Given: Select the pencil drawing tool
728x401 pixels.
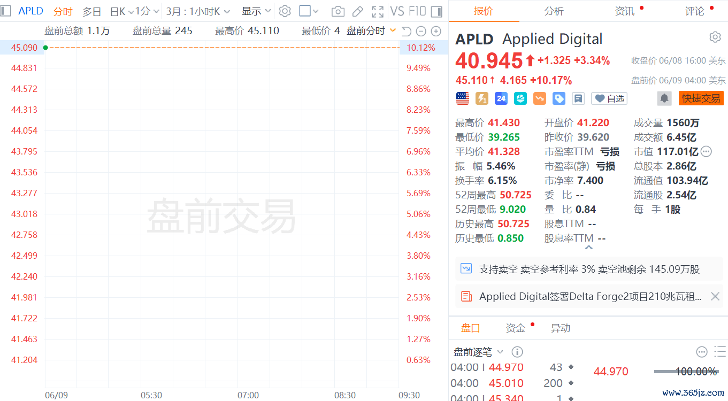Looking at the screenshot, I should (357, 11).
